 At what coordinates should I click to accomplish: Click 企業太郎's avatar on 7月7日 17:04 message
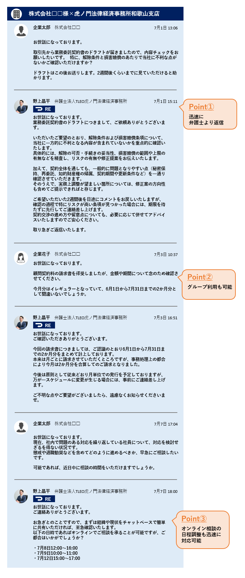point(21,427)
